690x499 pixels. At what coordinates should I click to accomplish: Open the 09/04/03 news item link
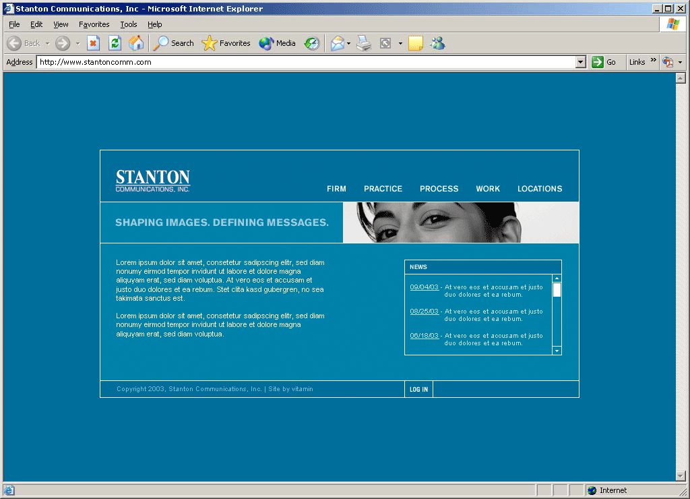click(x=424, y=287)
